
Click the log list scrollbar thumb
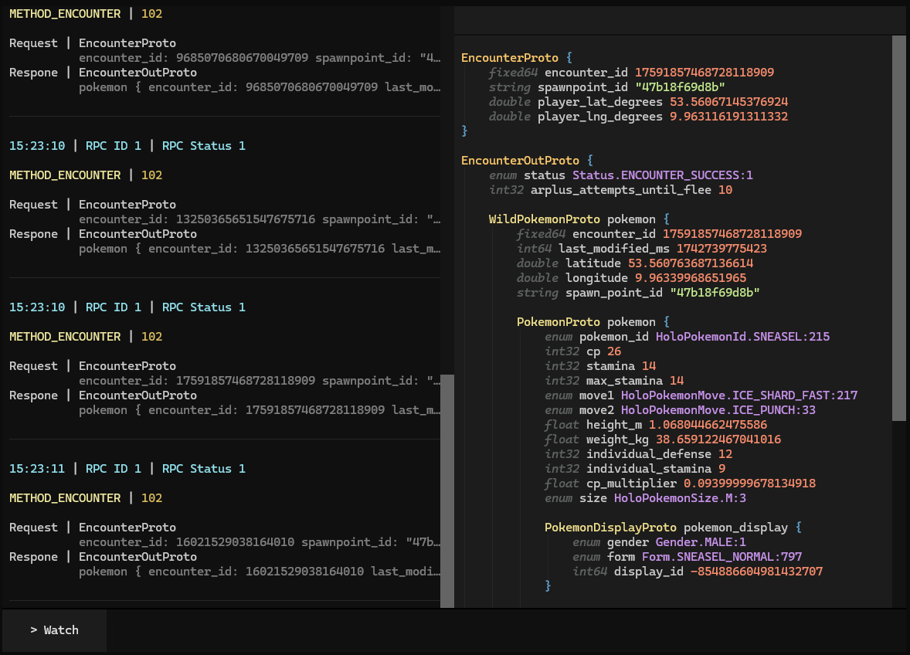(x=447, y=490)
